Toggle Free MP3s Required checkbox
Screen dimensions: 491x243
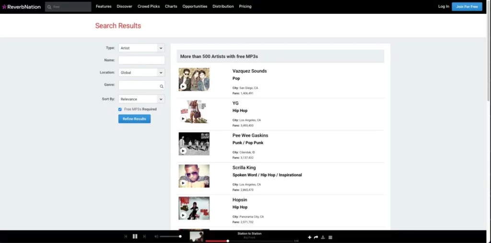(x=120, y=109)
